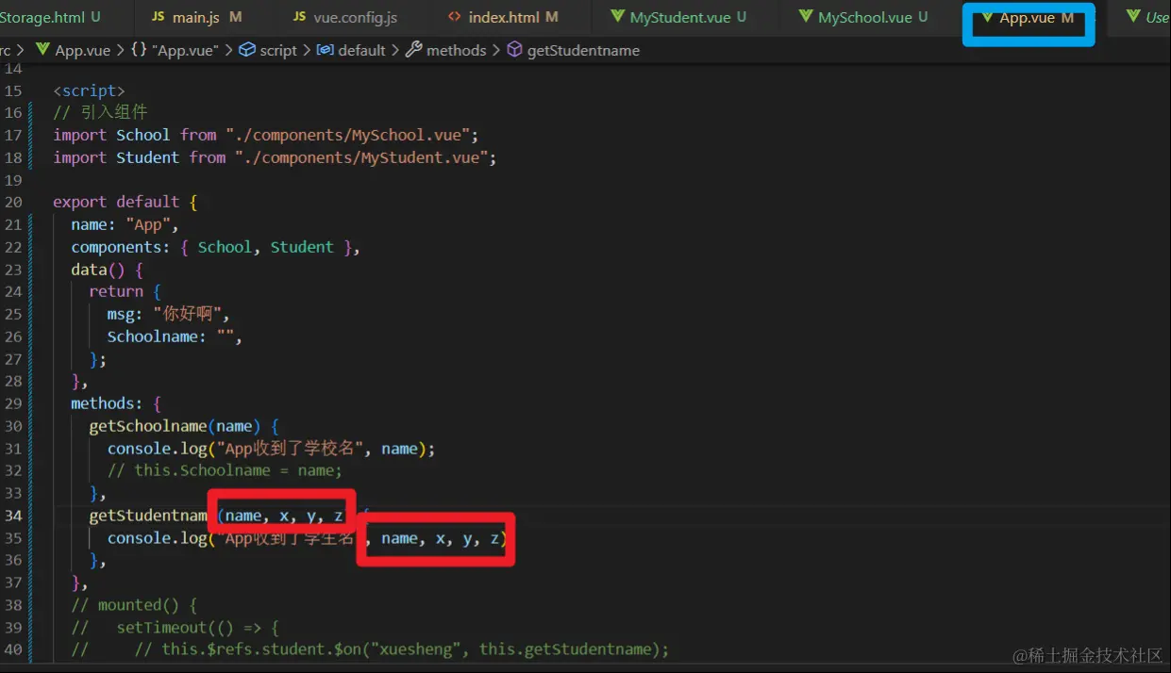Open the methods breadcrumb dropdown
This screenshot has width=1171, height=673.
(x=457, y=50)
